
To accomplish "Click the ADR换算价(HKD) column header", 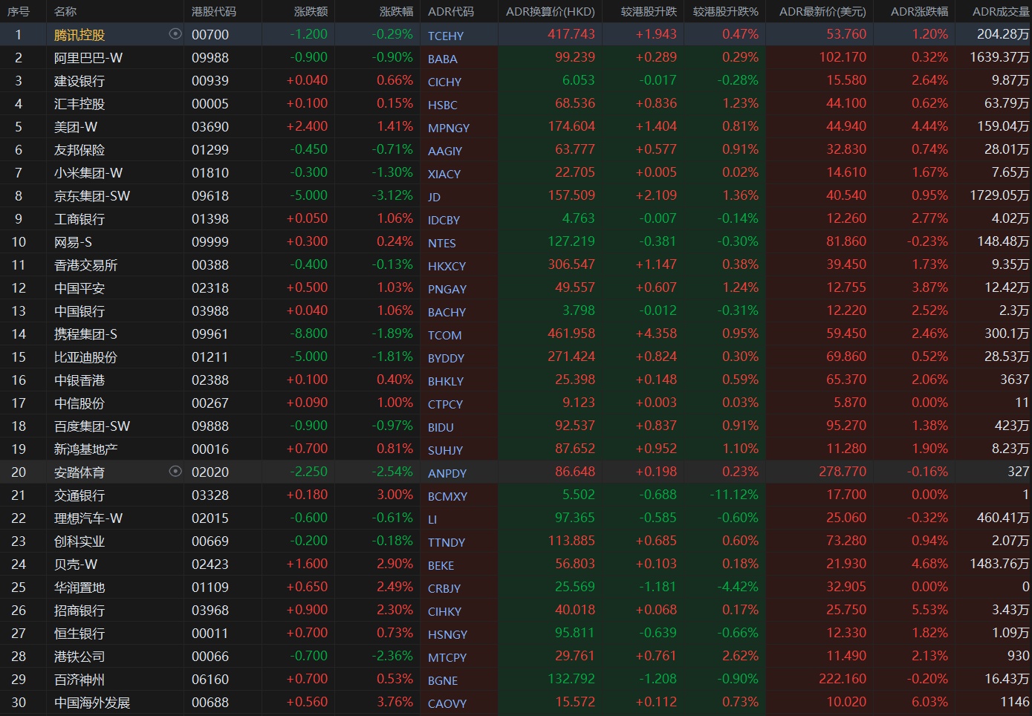I will pos(550,11).
